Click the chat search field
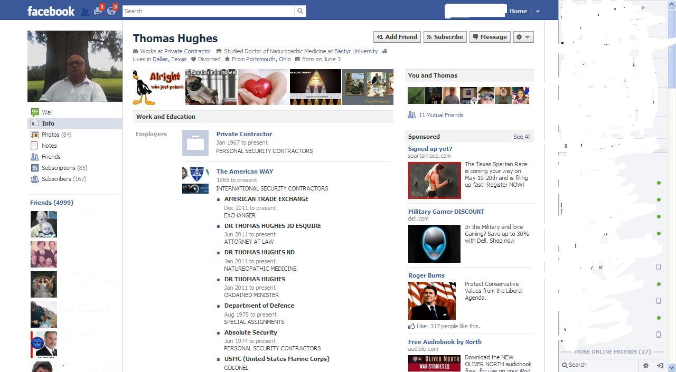 click(599, 365)
